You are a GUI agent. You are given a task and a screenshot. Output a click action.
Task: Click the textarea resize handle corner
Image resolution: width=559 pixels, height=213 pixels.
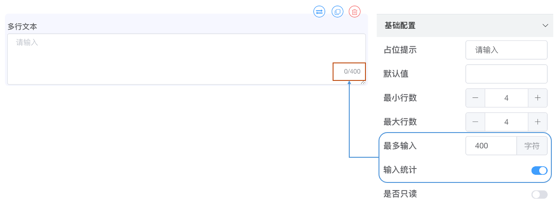[x=363, y=82]
